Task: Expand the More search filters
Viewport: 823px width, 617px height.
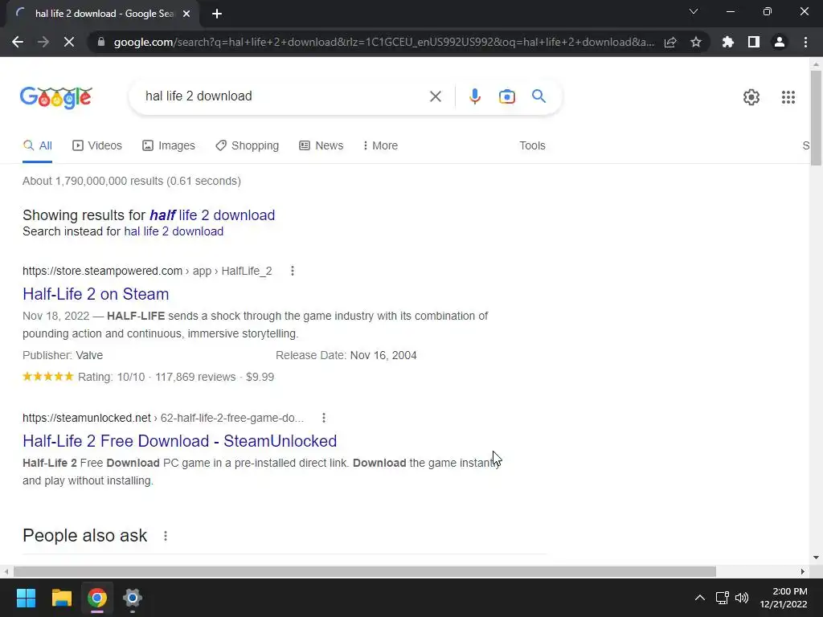Action: pyautogui.click(x=380, y=146)
